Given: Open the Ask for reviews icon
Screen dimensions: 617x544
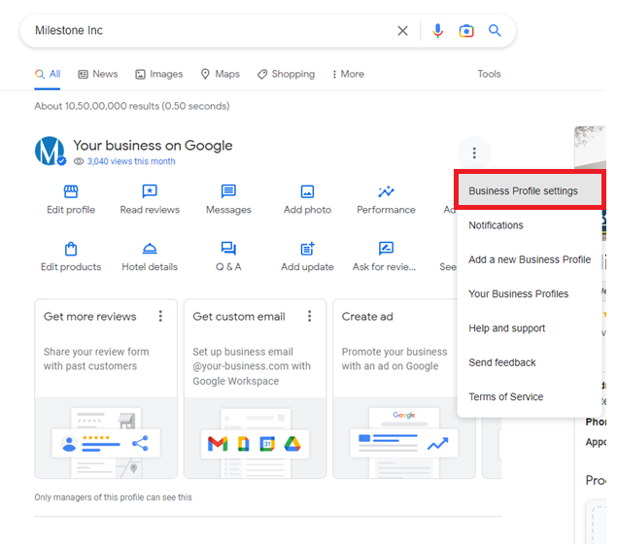Looking at the screenshot, I should click(386, 249).
